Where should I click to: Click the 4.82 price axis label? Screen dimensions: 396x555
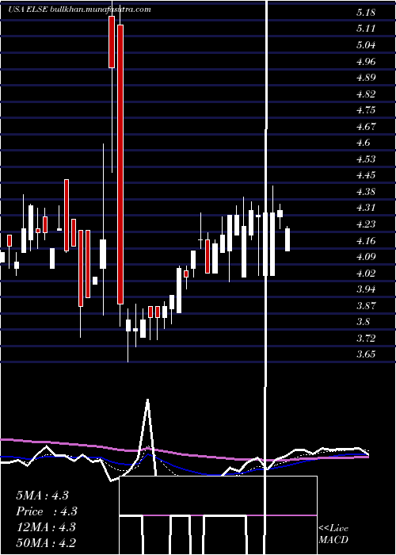[366, 94]
